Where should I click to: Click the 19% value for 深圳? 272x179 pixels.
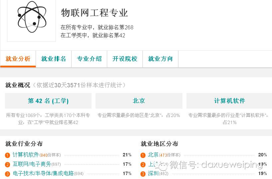tap(262, 173)
